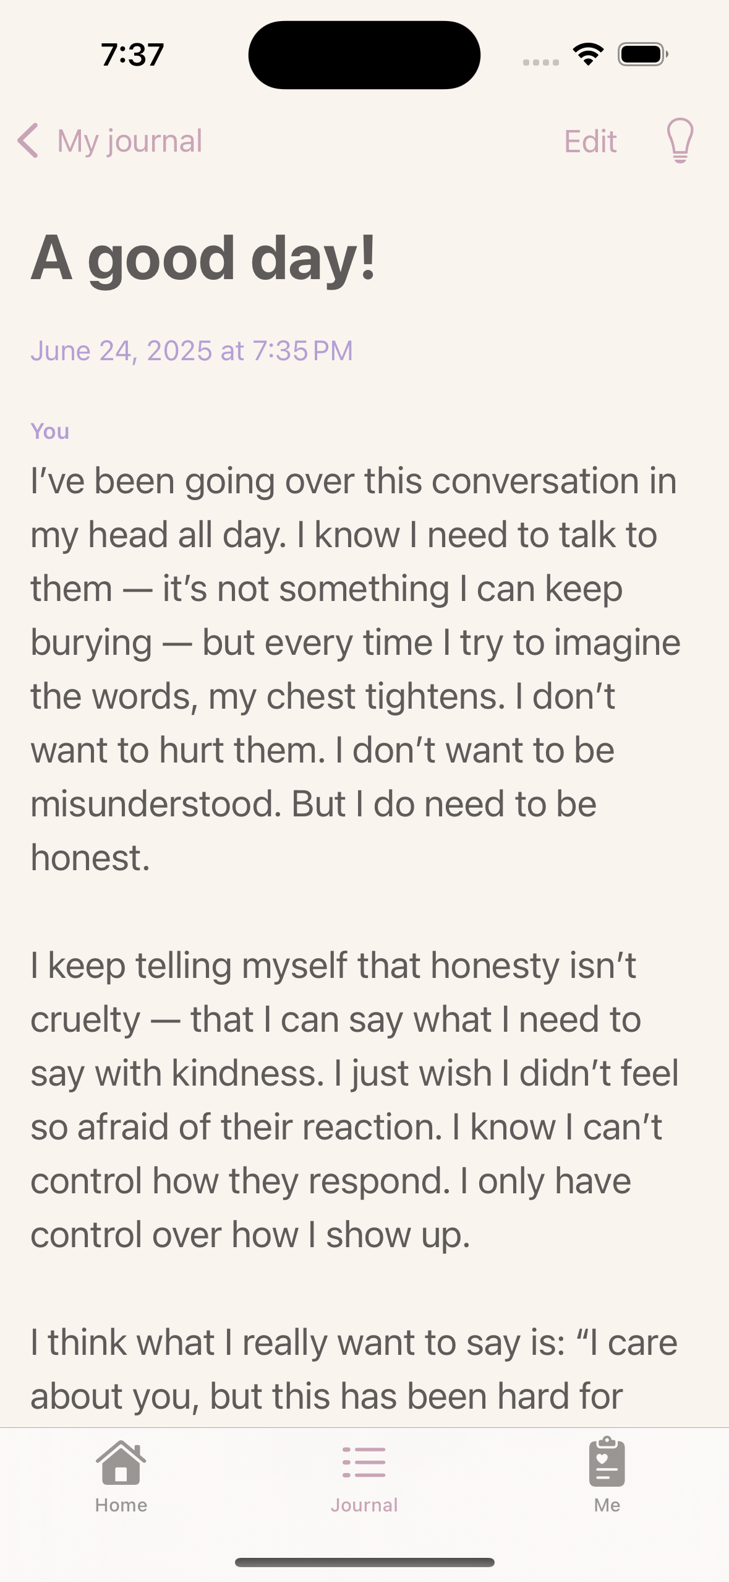Tap the battery indicator icon
The width and height of the screenshot is (729, 1582).
tap(643, 54)
